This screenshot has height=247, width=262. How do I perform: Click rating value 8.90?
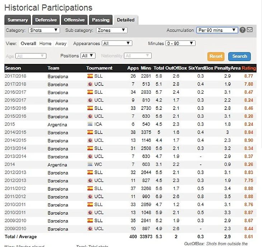tap(249, 140)
